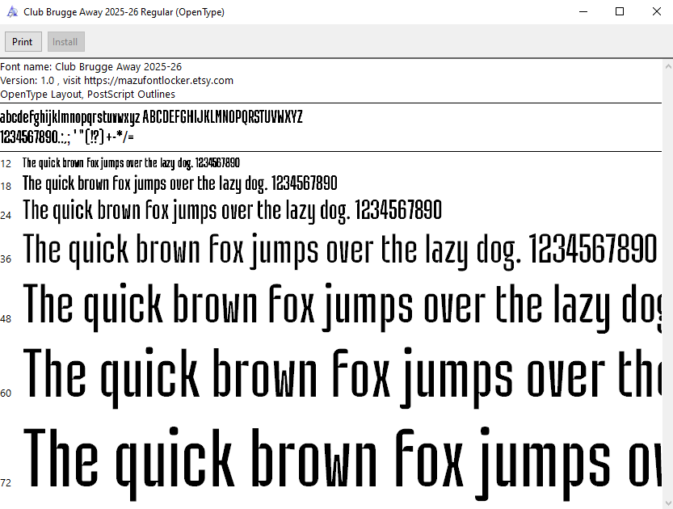The image size is (673, 509).
Task: Close the Club Brugge Away font window
Action: click(x=656, y=12)
